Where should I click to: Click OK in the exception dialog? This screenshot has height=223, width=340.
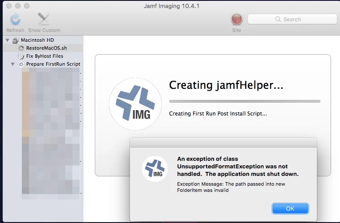click(x=290, y=208)
